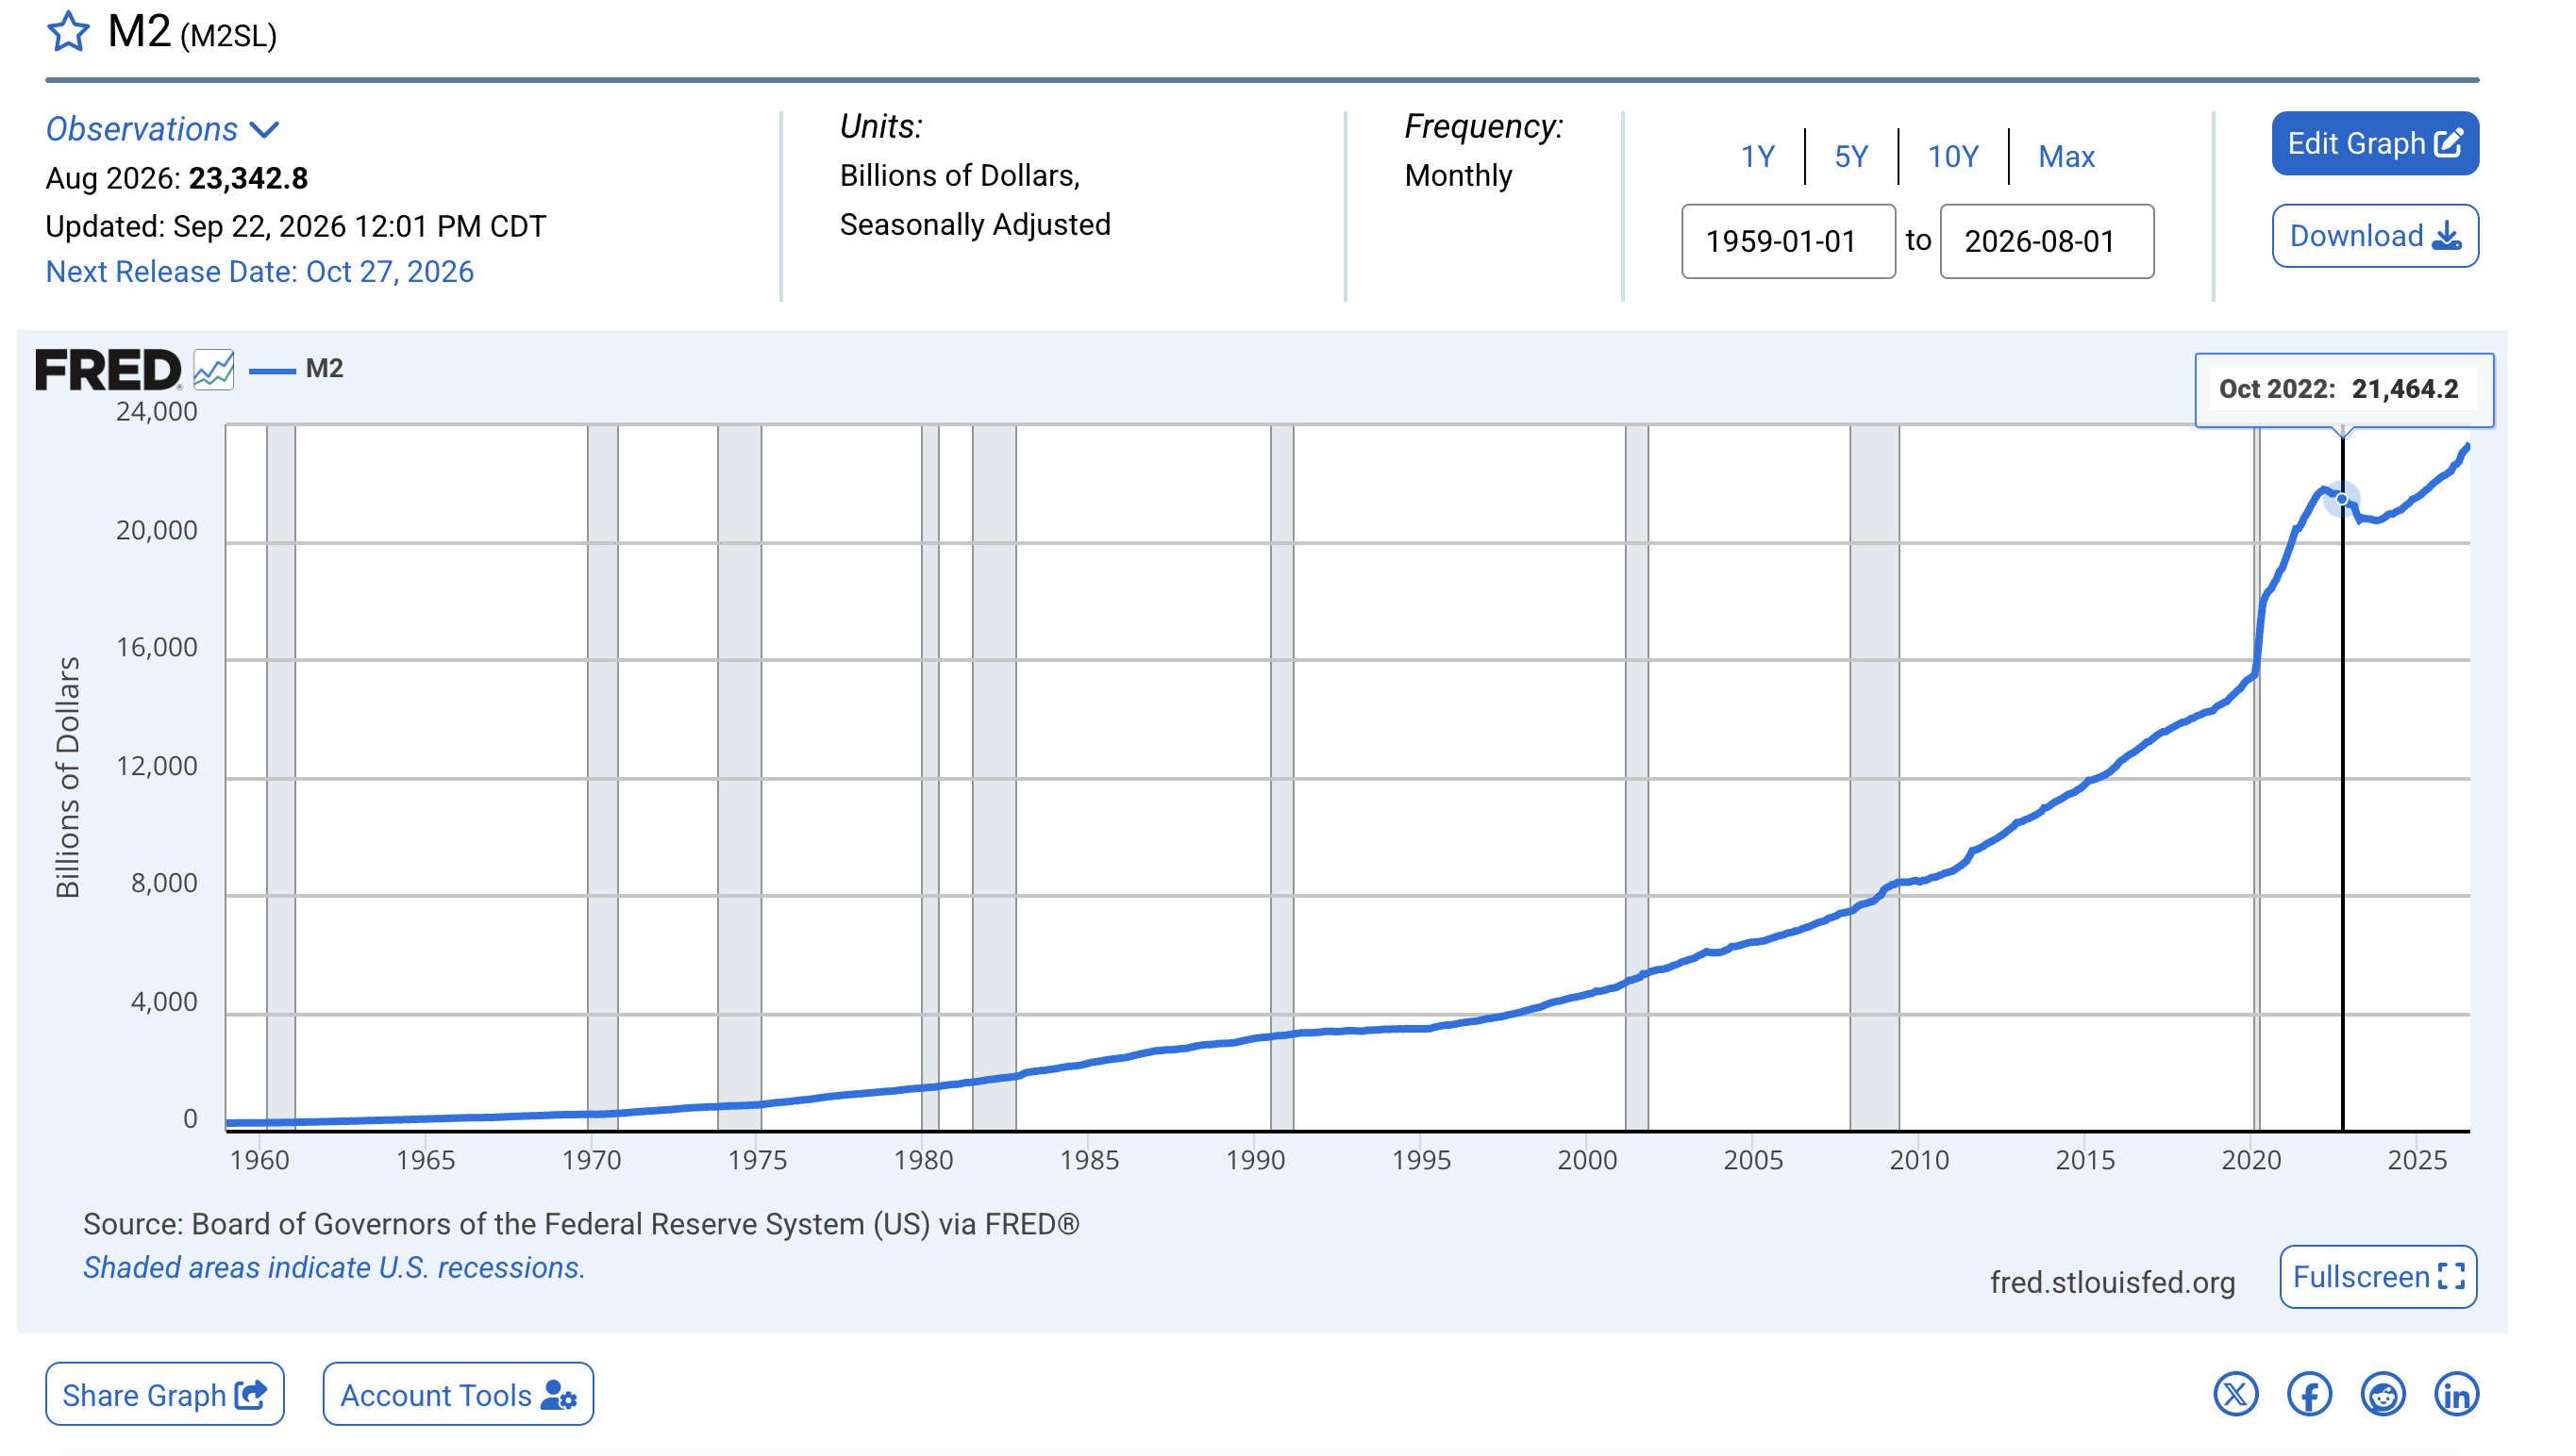
Task: Click the Source: Board of Governors text
Action: (x=581, y=1224)
